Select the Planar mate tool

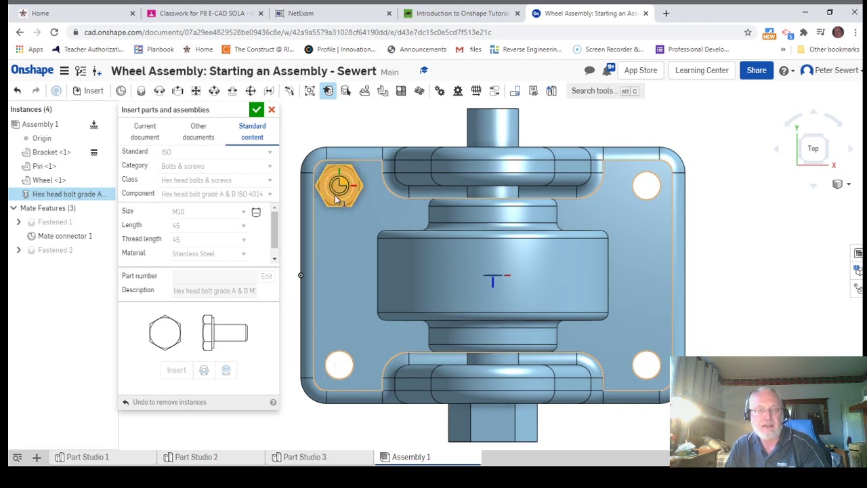click(196, 91)
